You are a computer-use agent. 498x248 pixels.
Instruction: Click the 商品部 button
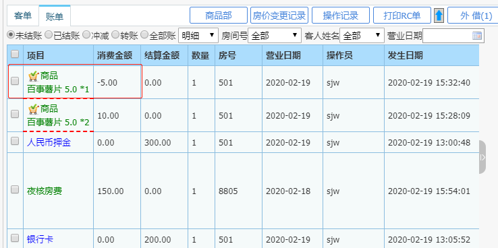pos(219,15)
